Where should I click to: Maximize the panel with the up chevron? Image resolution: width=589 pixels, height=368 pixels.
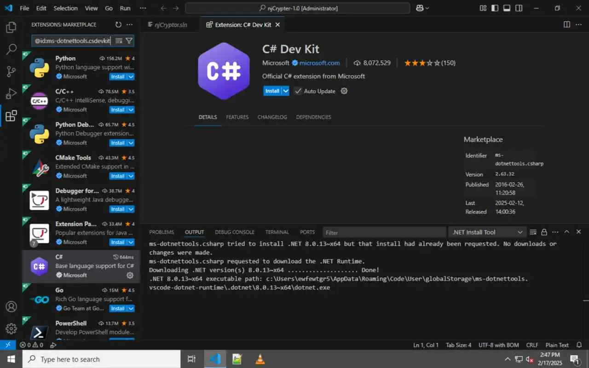click(x=567, y=232)
